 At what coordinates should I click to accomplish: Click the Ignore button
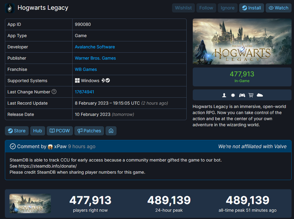tap(227, 8)
